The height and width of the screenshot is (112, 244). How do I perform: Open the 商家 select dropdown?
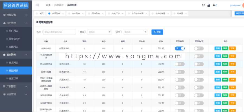click(x=99, y=32)
